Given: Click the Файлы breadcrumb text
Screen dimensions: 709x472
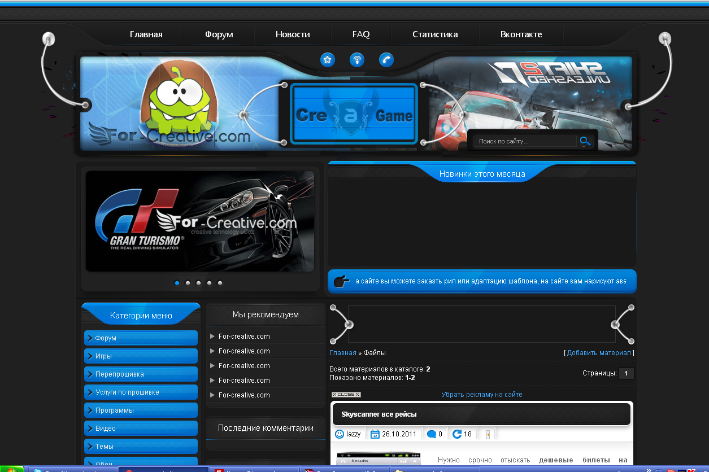Looking at the screenshot, I should (375, 353).
